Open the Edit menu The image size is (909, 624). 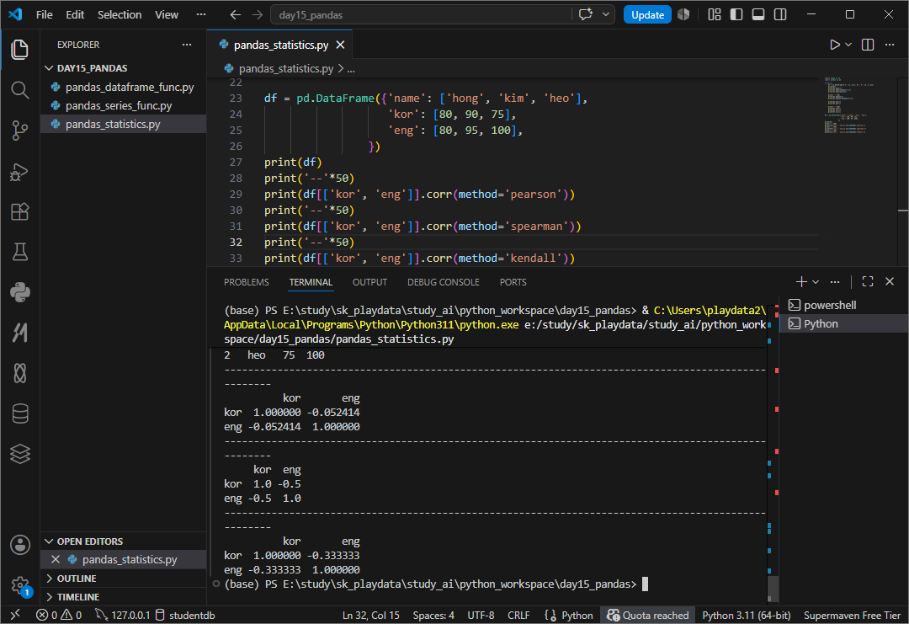pyautogui.click(x=75, y=14)
